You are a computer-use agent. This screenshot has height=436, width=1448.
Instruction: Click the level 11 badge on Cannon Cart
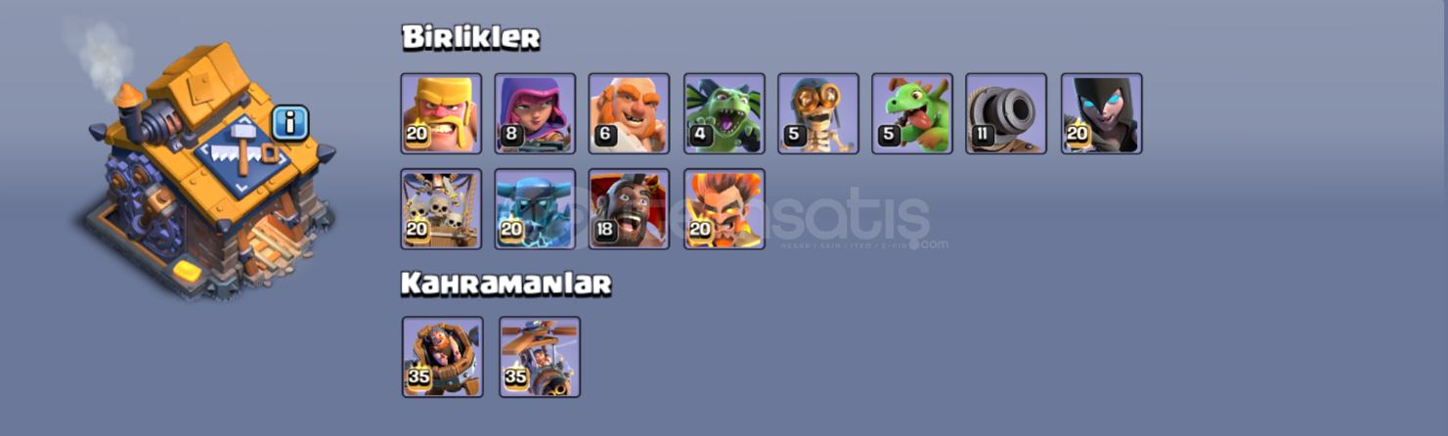[983, 136]
